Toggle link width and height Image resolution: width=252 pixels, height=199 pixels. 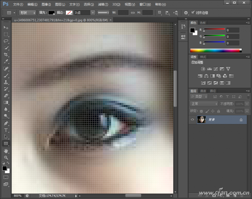[x=133, y=13]
